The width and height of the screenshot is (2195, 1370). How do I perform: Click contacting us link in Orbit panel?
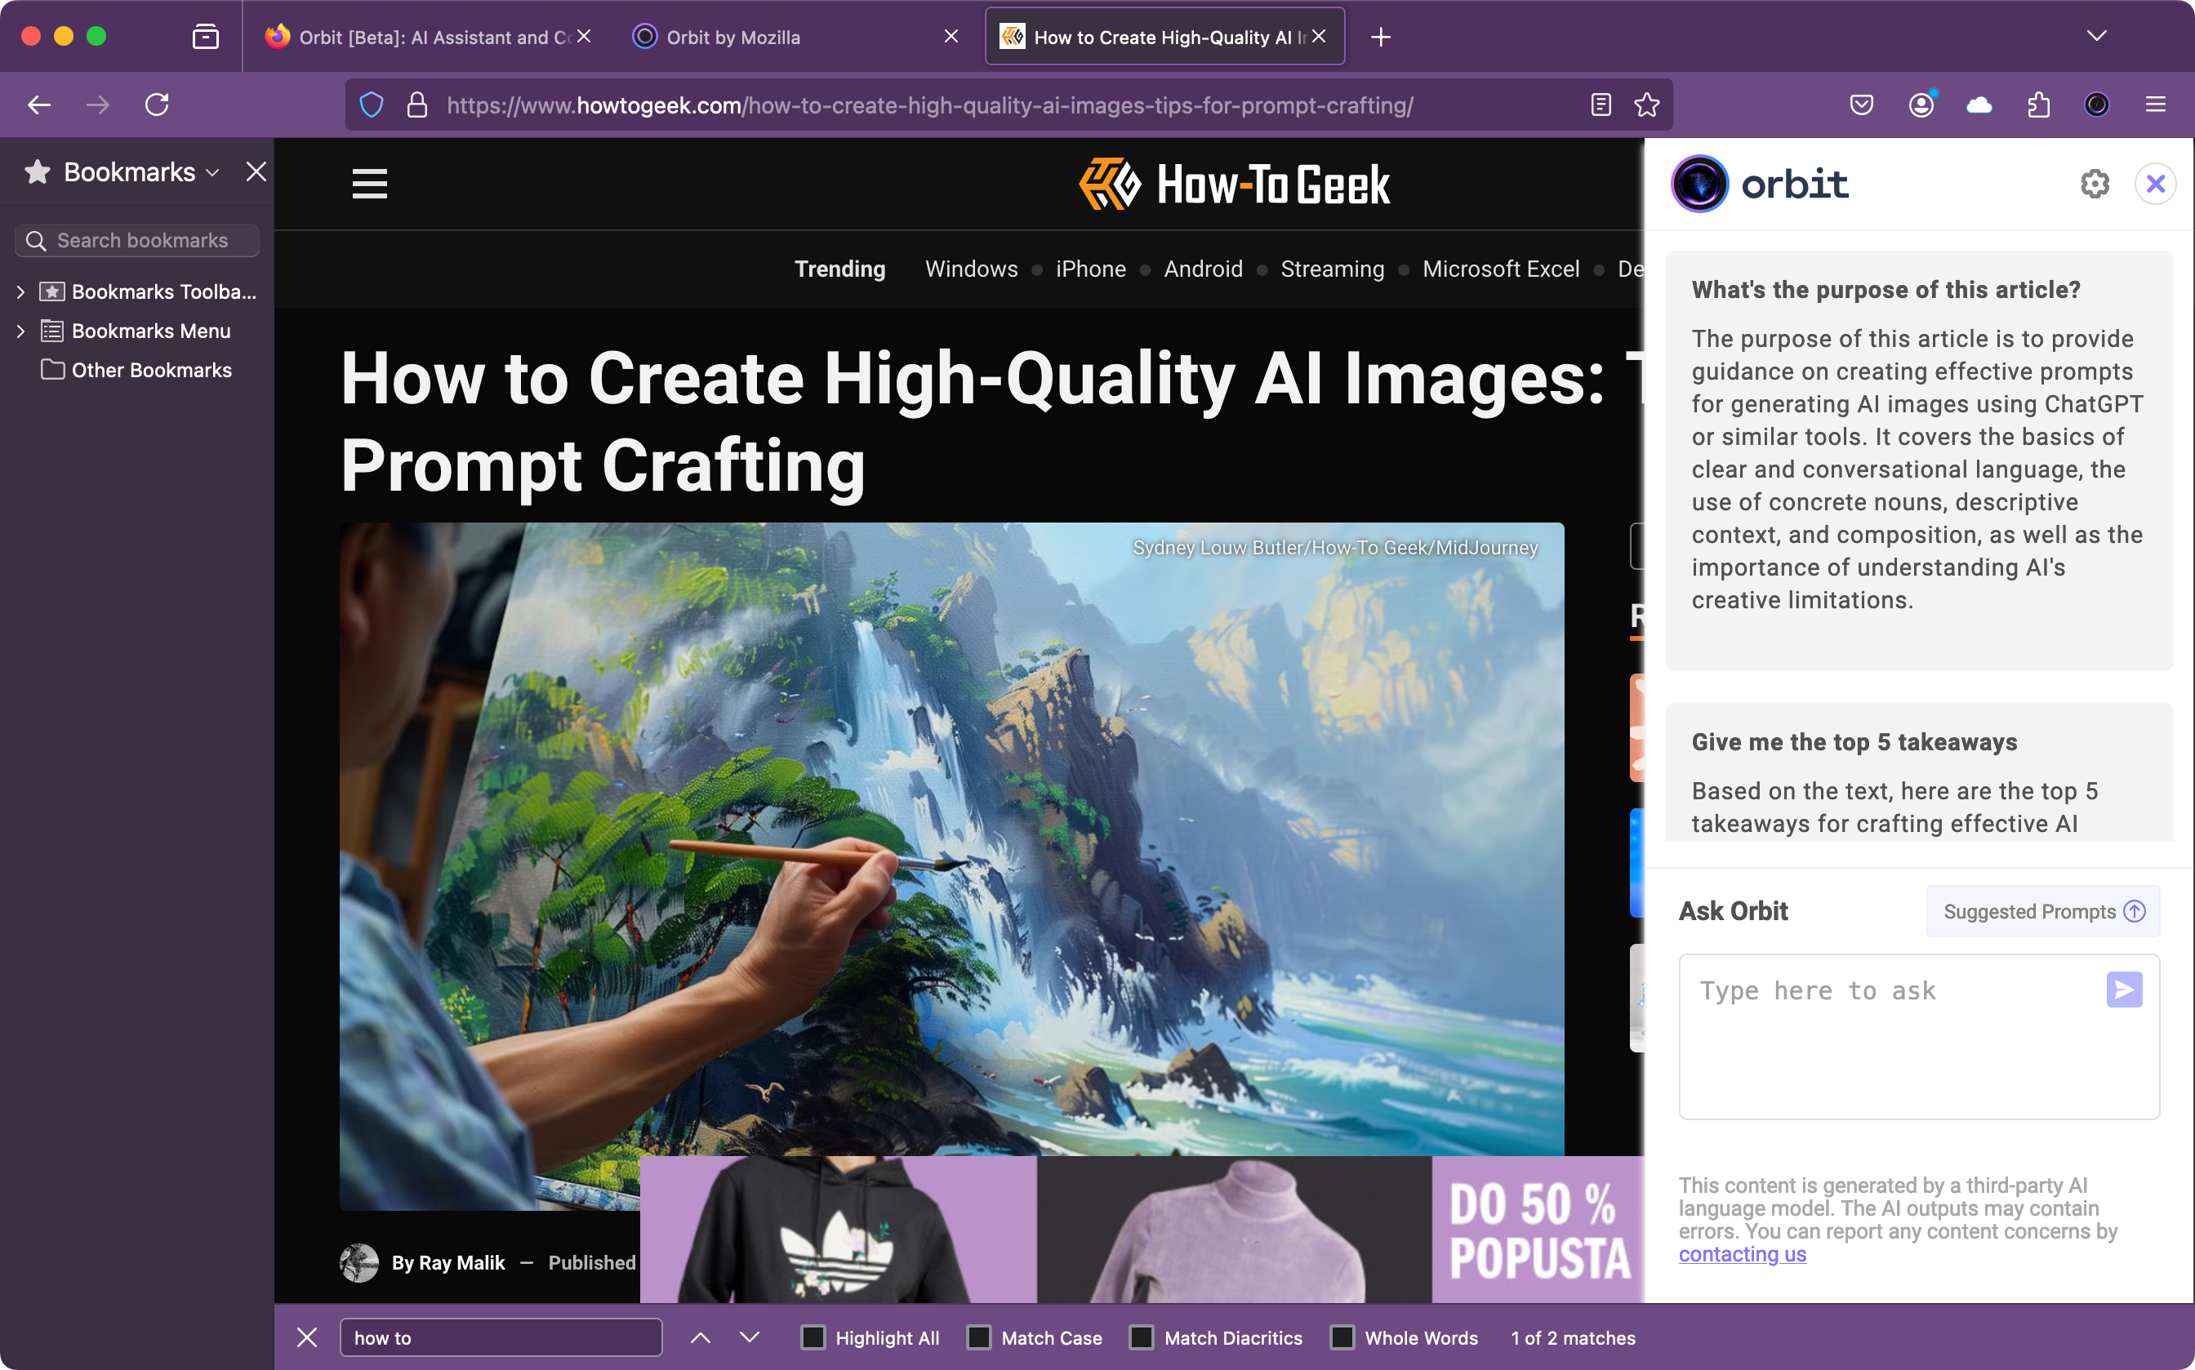click(x=1742, y=1253)
